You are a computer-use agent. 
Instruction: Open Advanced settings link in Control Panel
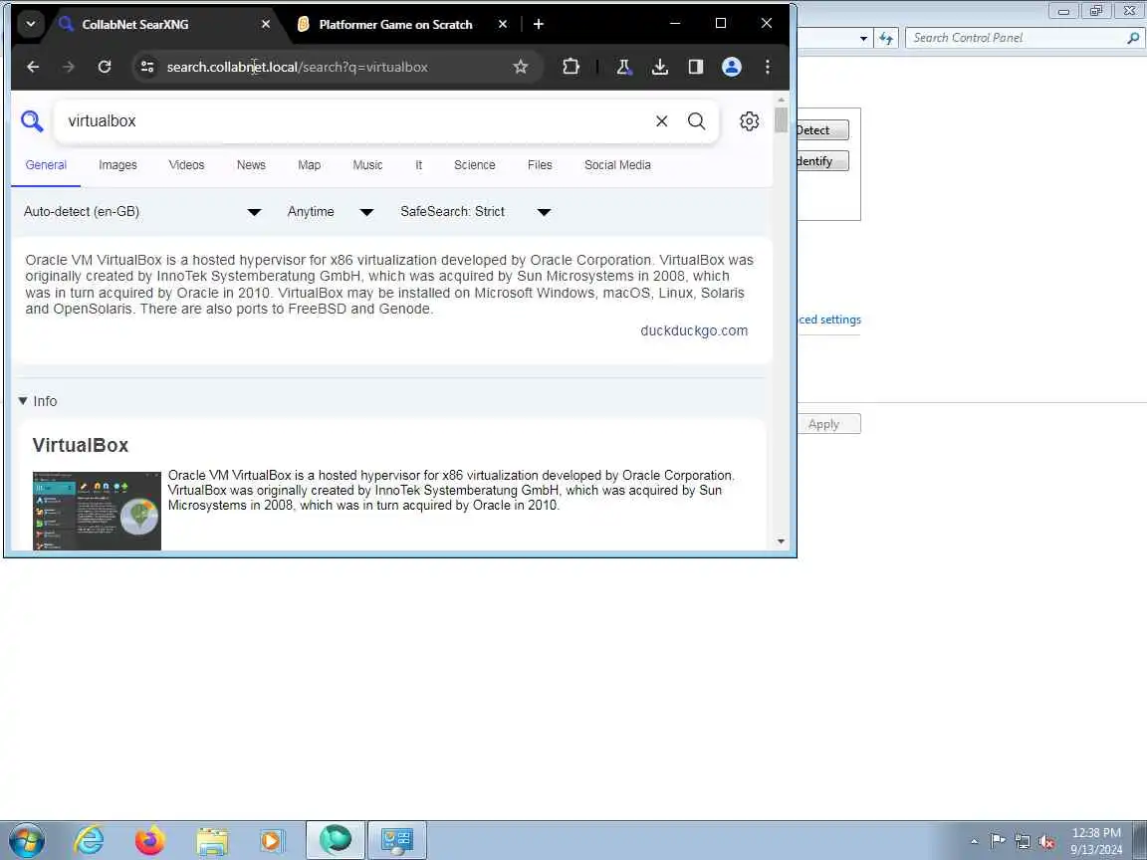coord(828,320)
